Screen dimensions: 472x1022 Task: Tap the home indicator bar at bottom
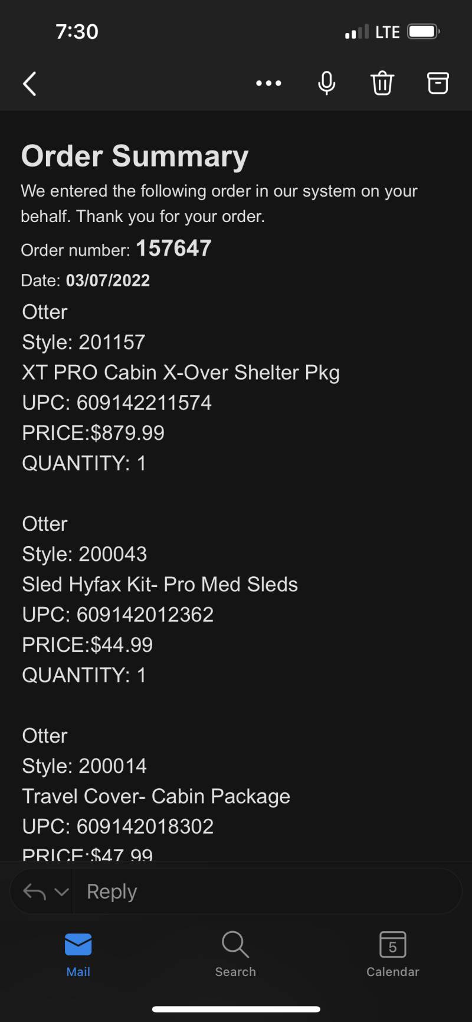tap(236, 1009)
